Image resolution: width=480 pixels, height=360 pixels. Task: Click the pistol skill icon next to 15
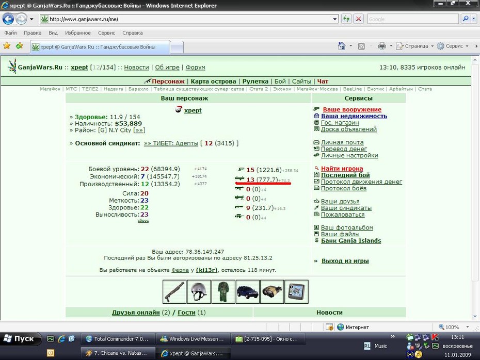(x=241, y=170)
